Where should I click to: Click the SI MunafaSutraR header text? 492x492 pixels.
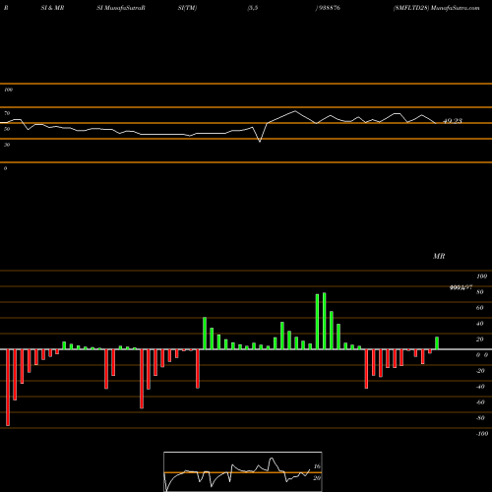tap(121, 8)
